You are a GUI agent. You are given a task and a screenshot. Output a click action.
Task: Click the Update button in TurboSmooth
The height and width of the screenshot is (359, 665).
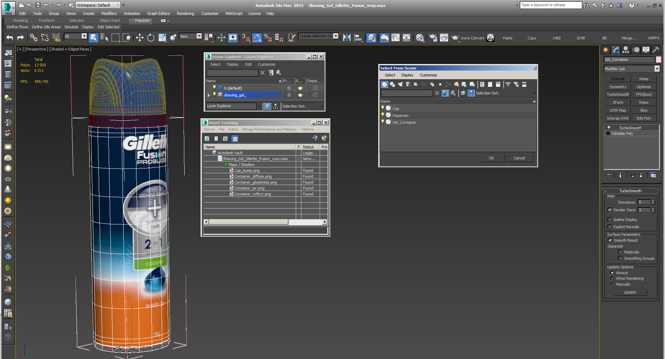click(630, 292)
